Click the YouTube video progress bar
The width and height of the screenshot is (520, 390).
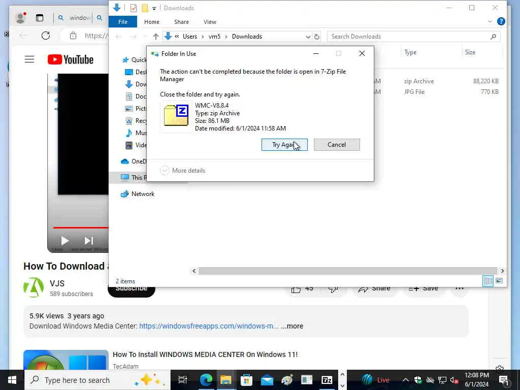pos(81,228)
